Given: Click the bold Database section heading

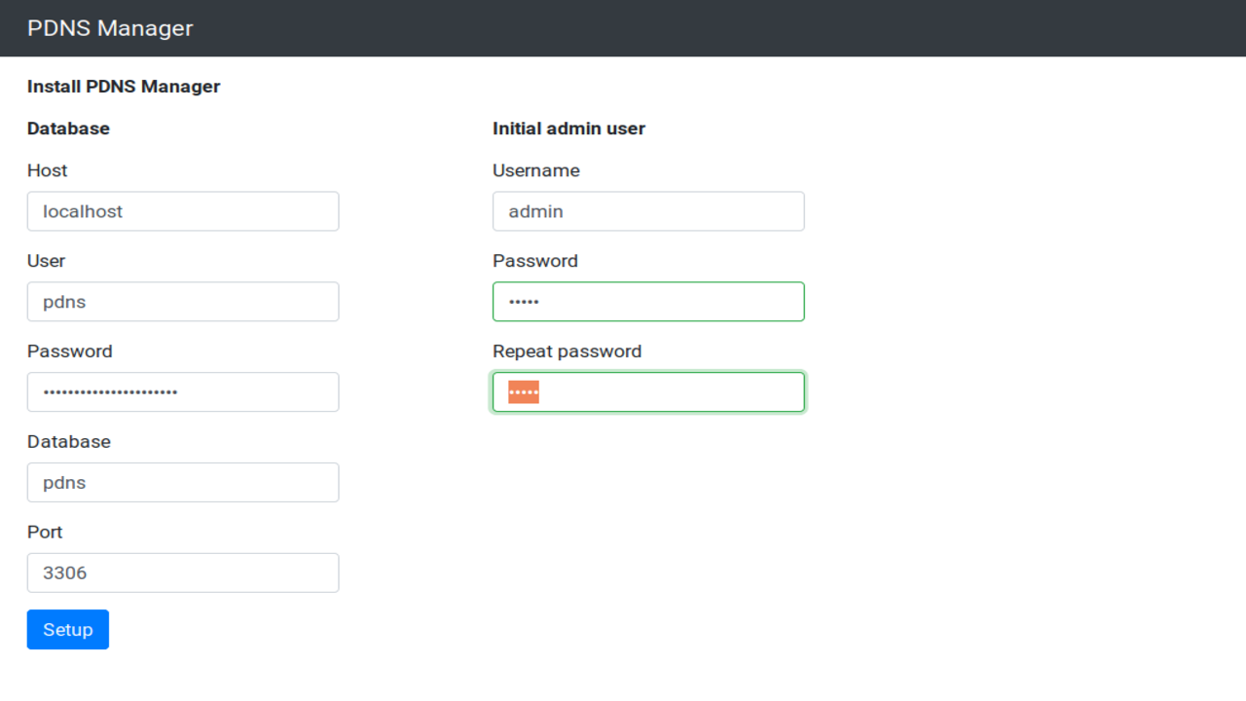Looking at the screenshot, I should pos(68,129).
